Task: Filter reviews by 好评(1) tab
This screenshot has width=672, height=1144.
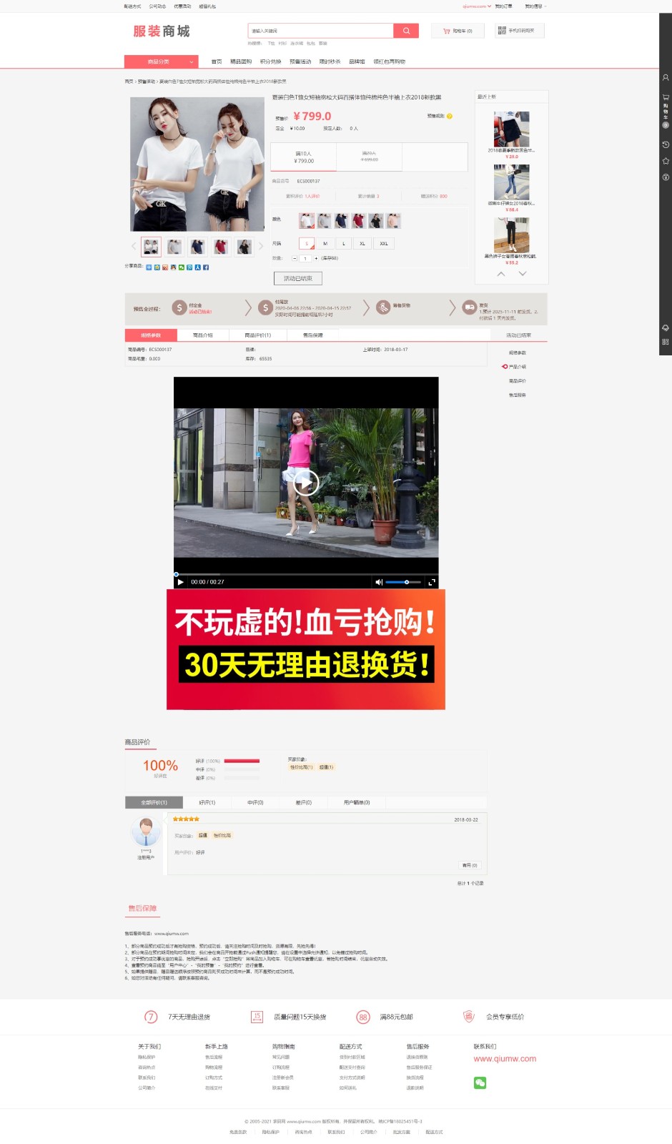Action: coord(207,802)
